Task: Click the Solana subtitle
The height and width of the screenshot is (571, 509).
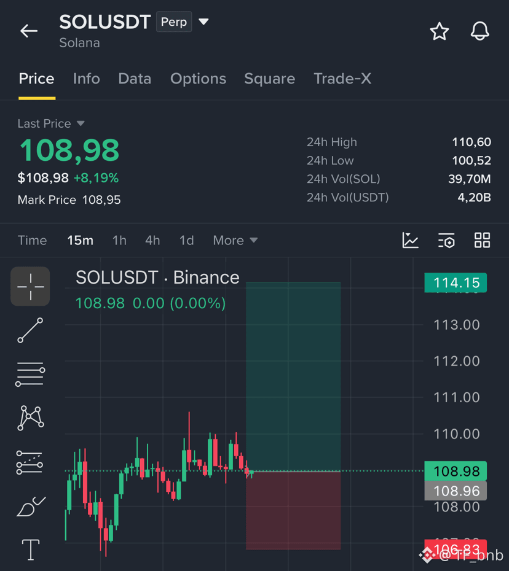Action: tap(79, 43)
